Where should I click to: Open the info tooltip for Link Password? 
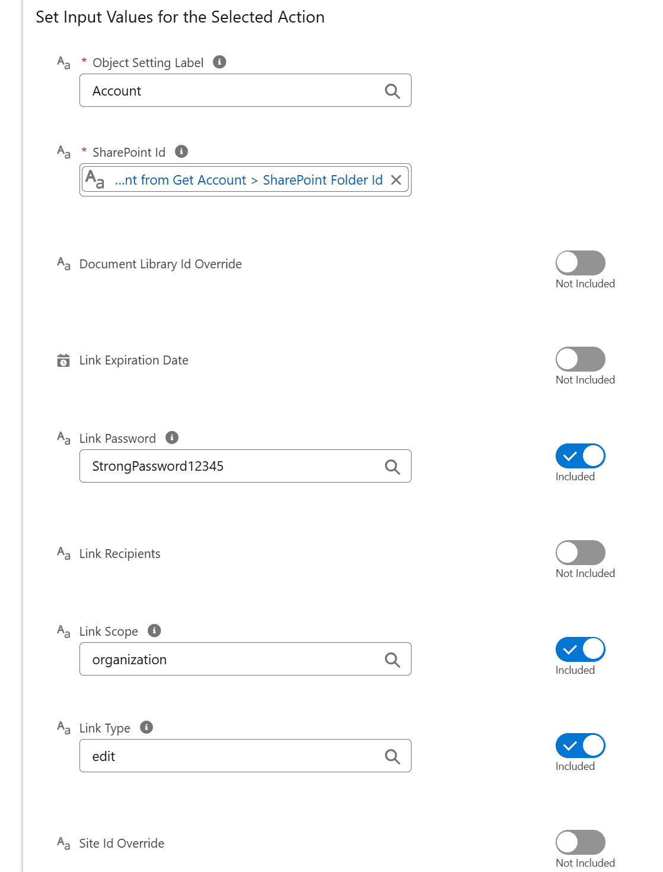click(171, 437)
